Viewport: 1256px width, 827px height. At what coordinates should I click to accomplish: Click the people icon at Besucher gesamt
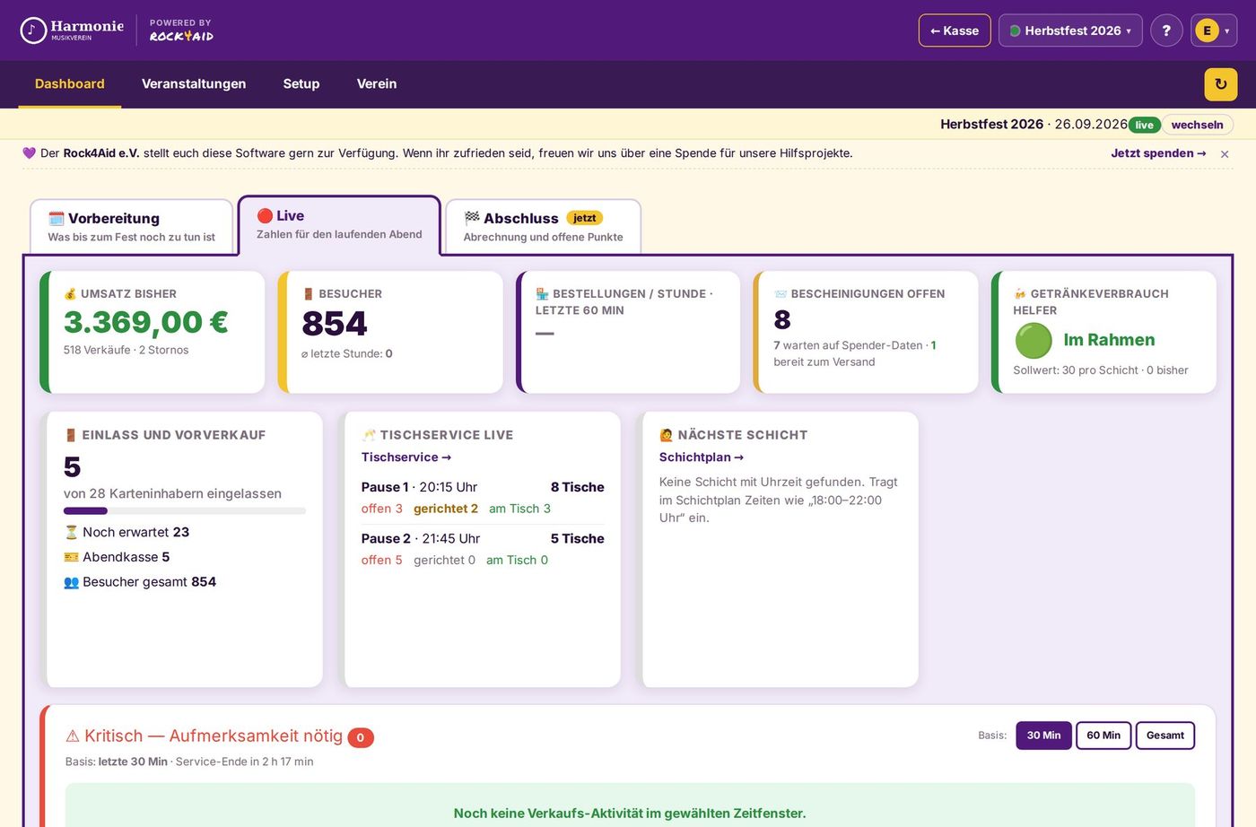pos(72,582)
